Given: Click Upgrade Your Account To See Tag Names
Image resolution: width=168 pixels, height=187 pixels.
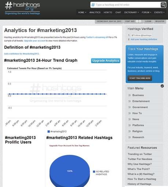Looking at the screenshot, I should pyautogui.click(x=69, y=146).
